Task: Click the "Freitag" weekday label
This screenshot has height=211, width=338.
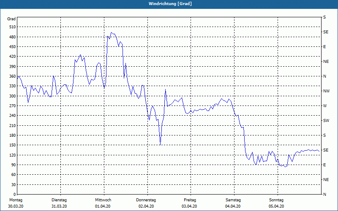Action: pyautogui.click(x=190, y=200)
